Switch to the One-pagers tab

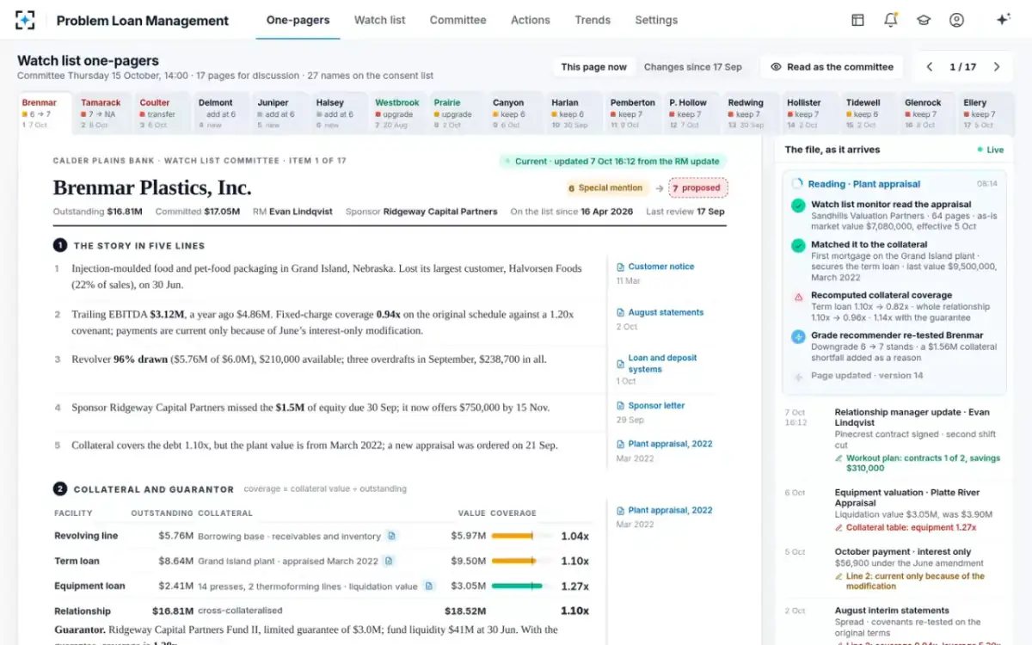[298, 20]
